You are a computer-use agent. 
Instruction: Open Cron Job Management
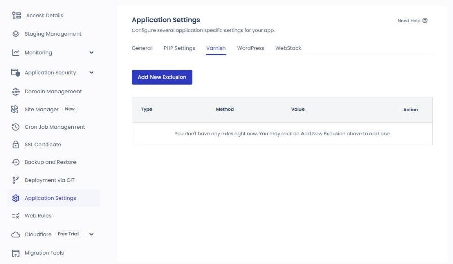pyautogui.click(x=54, y=127)
